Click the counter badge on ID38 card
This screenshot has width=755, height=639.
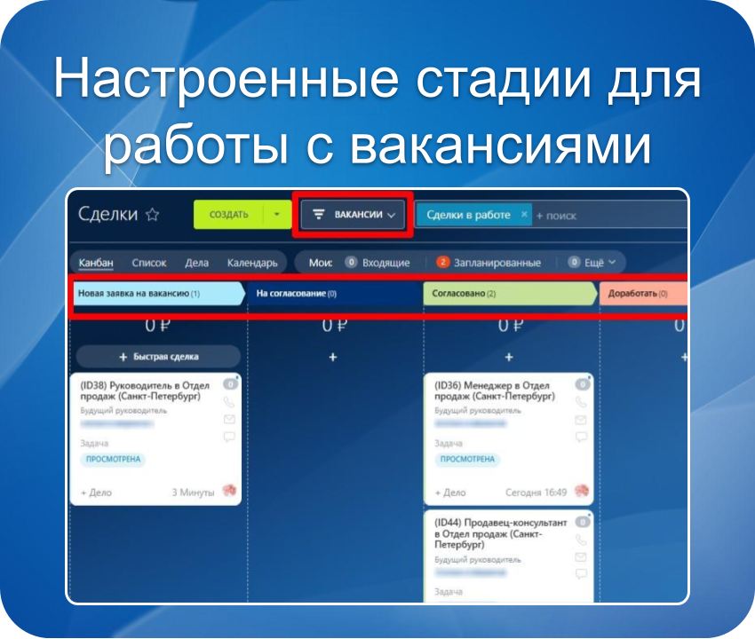click(231, 384)
